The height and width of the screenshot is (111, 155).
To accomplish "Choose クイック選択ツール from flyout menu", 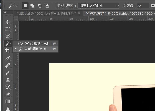I will [35, 44].
